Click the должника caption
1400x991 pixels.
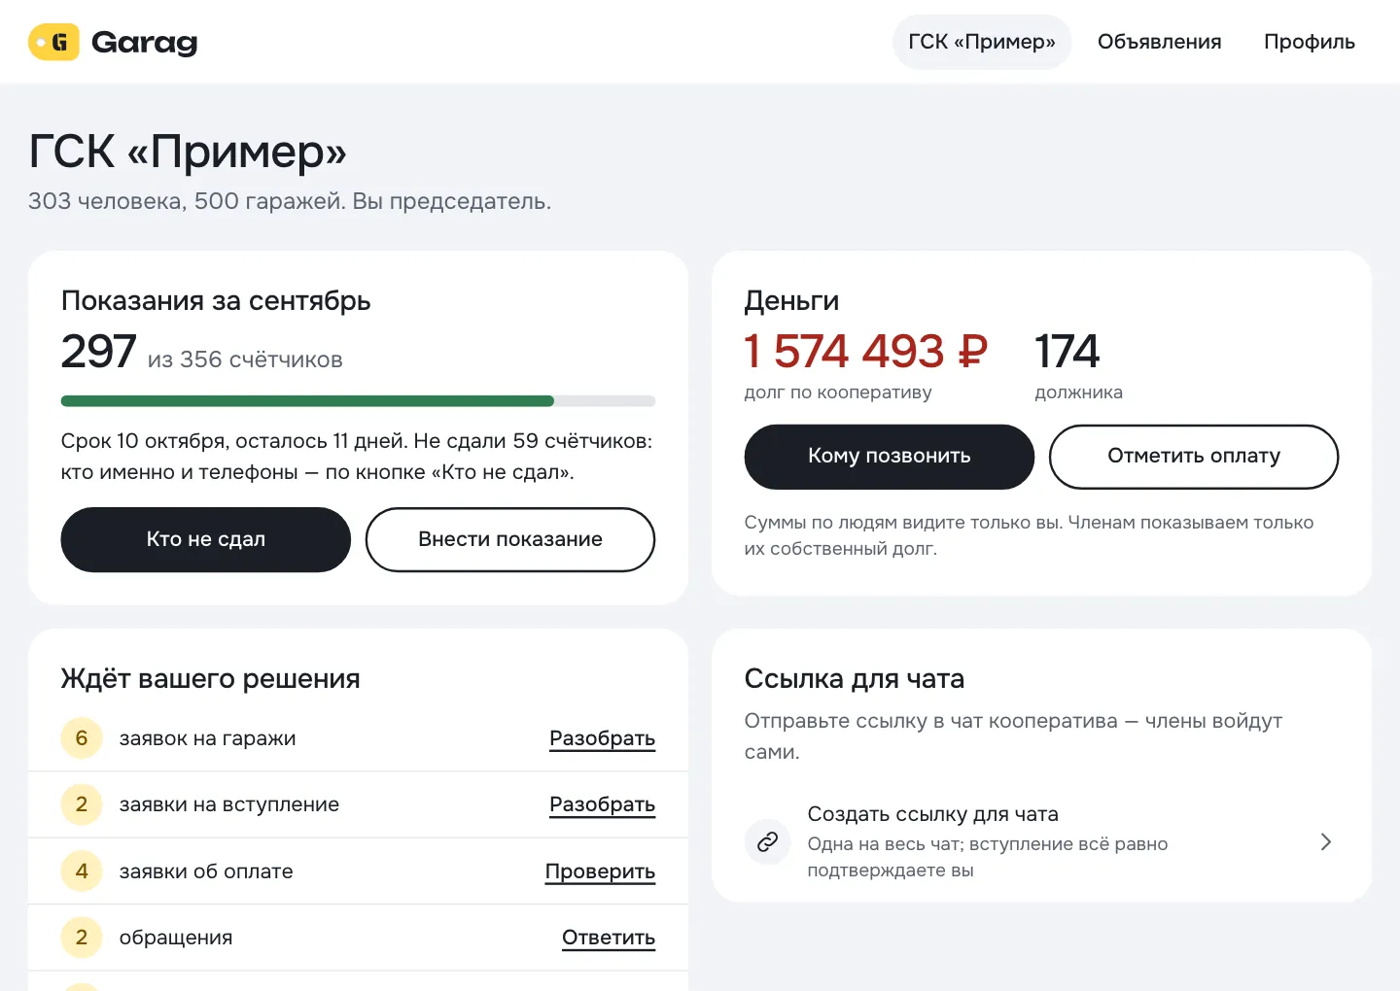click(x=1078, y=393)
